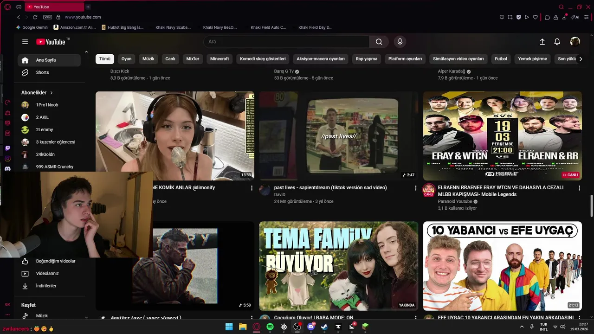Click the YouTube logo
The image size is (594, 334).
pos(51,42)
